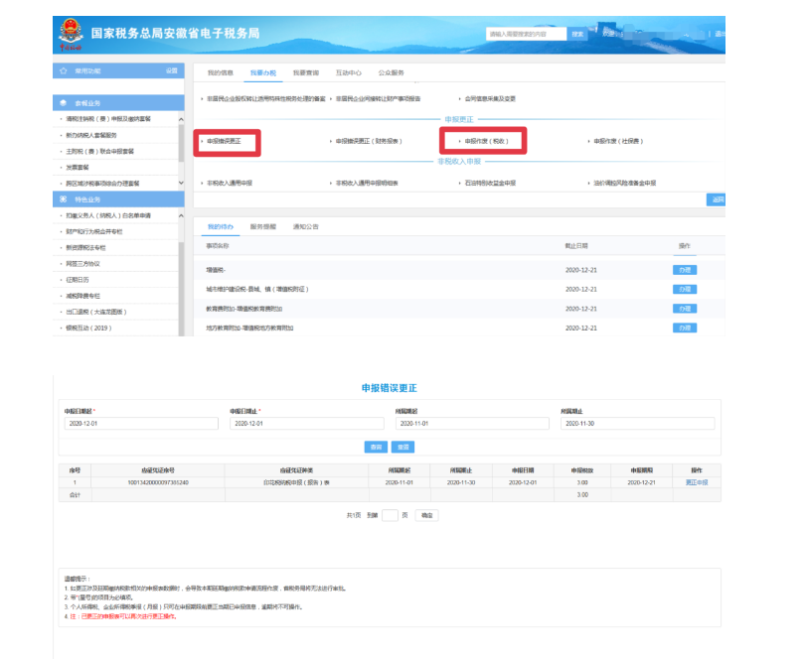Open 发票套餐 item
This screenshot has width=806, height=659.
click(78, 168)
